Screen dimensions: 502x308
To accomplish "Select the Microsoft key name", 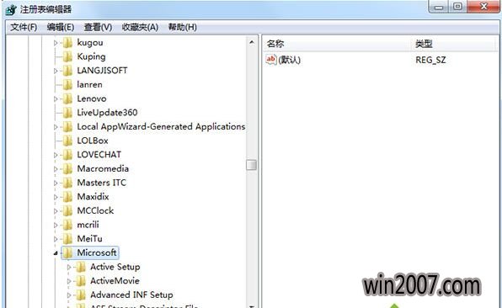I will [x=97, y=252].
